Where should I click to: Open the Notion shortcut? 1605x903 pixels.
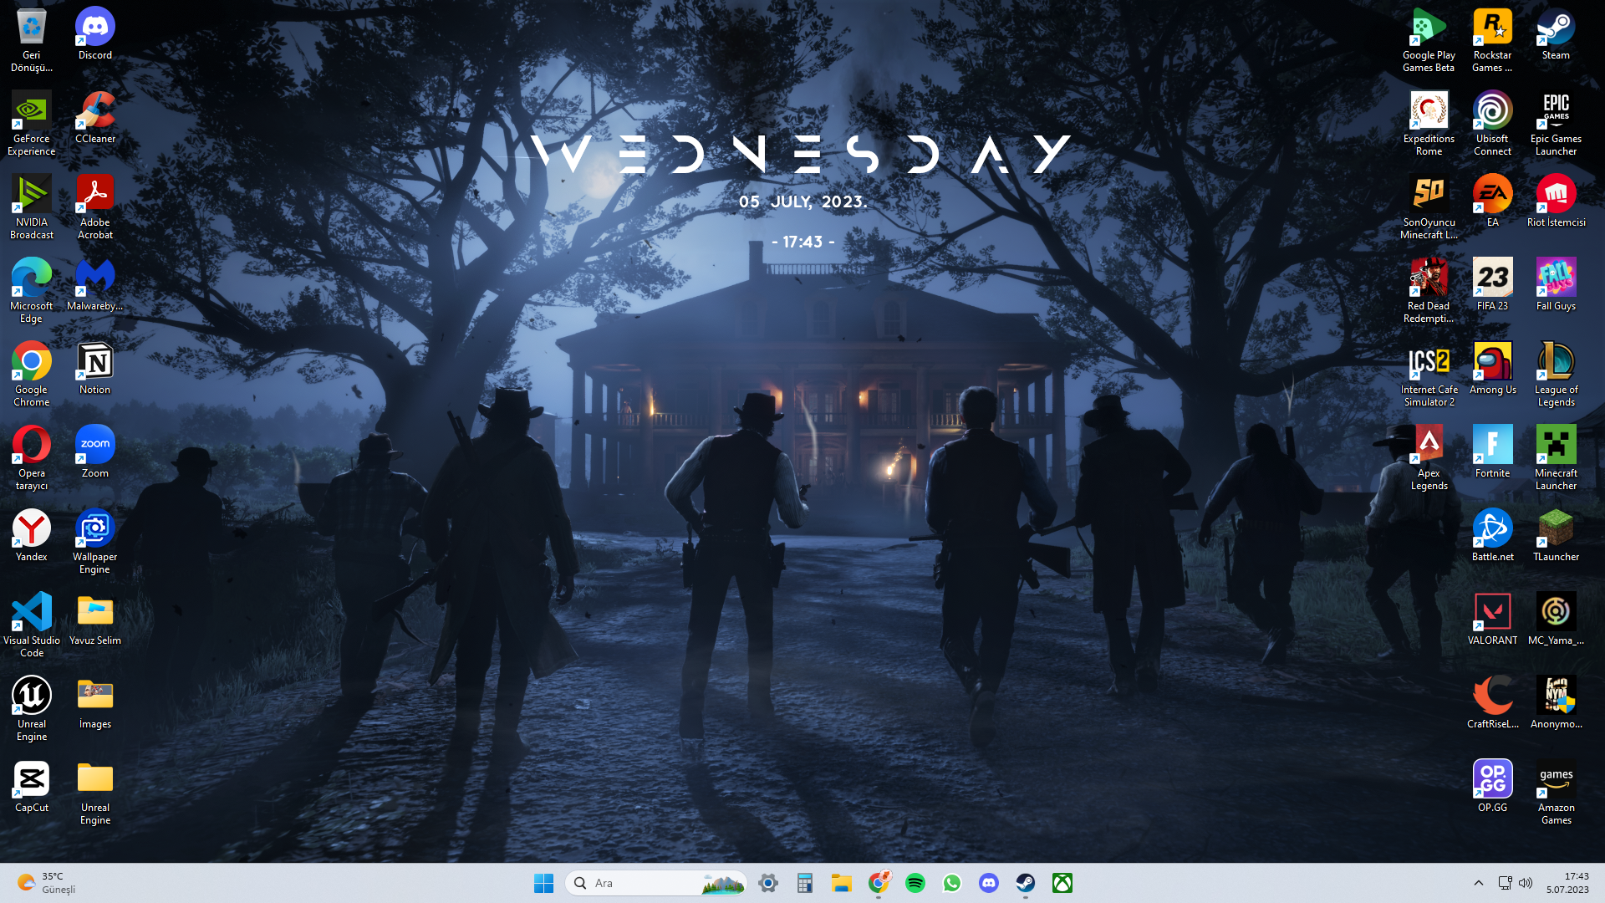[x=95, y=370]
